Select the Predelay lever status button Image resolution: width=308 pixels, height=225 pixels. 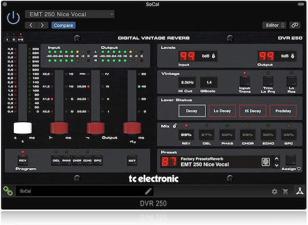pyautogui.click(x=283, y=111)
